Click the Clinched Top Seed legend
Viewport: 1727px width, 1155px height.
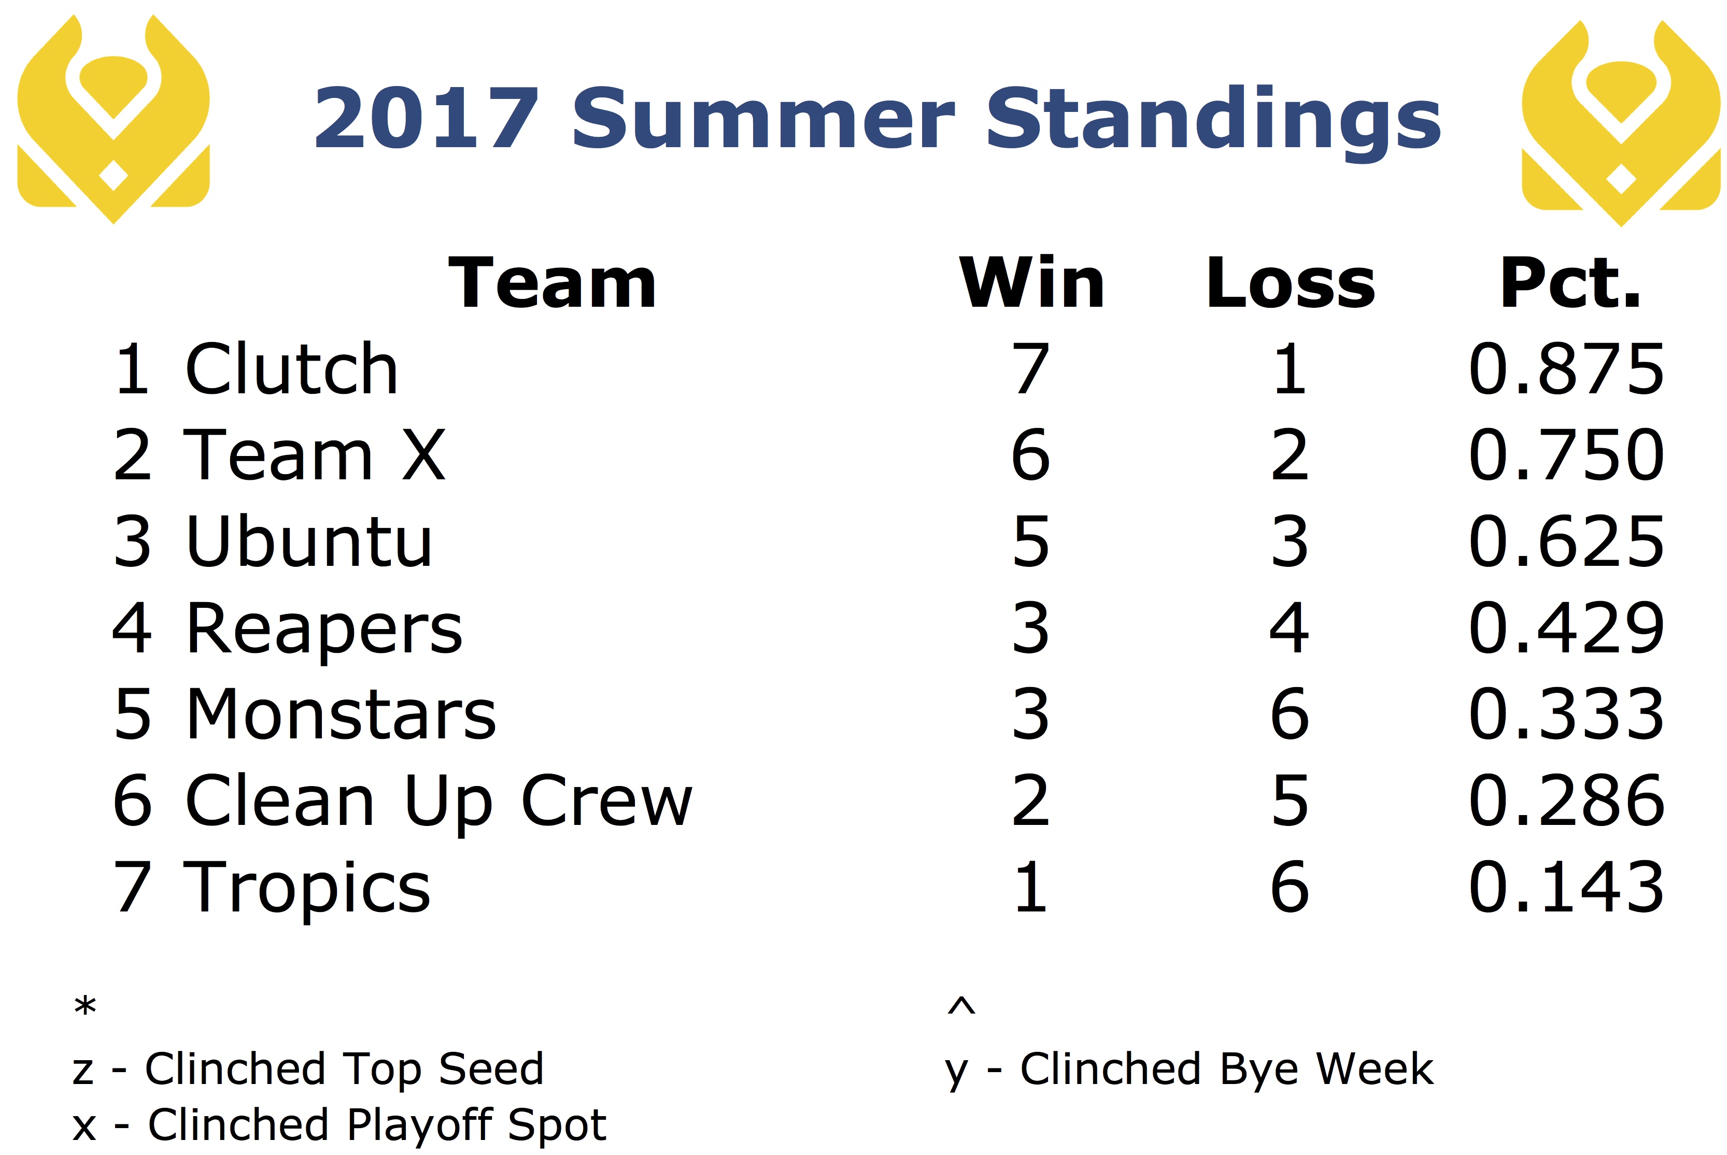click(x=308, y=1070)
